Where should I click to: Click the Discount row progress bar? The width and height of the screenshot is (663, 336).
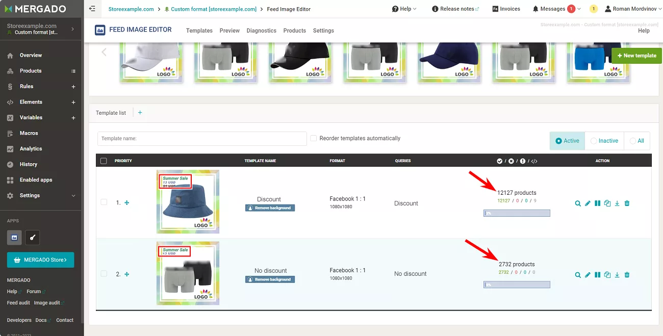tap(517, 213)
